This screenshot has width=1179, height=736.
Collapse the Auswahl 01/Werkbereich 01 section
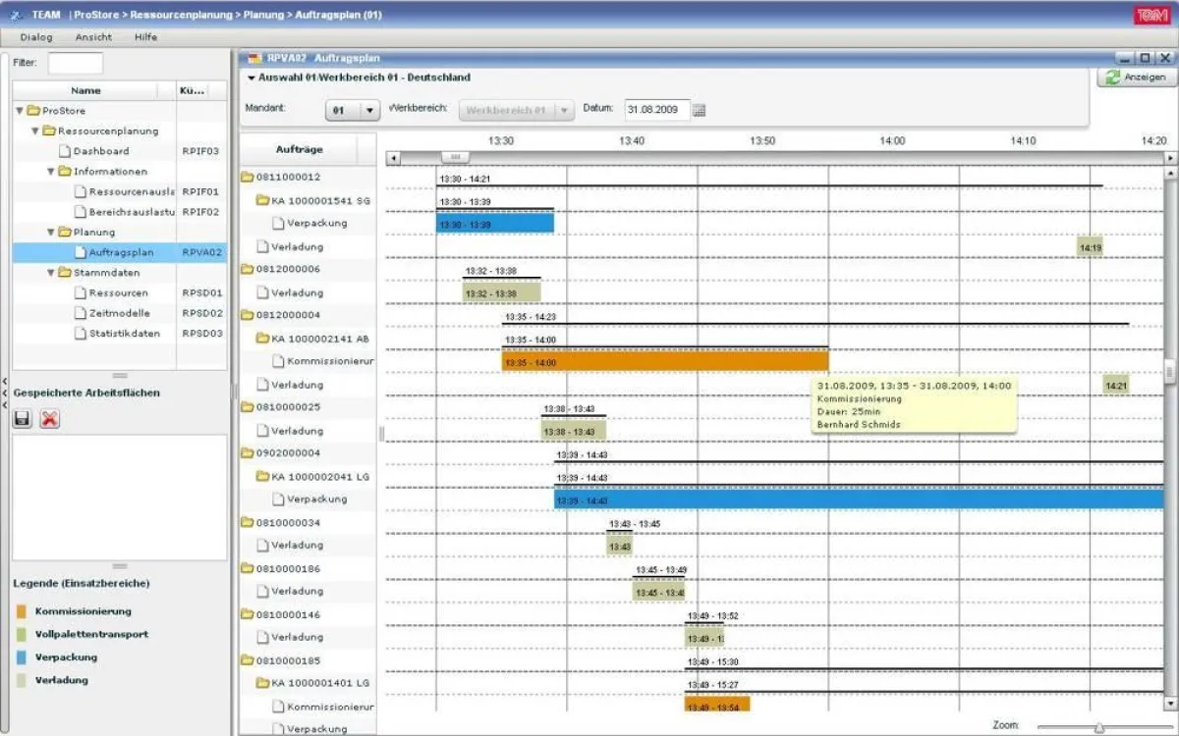pyautogui.click(x=250, y=77)
